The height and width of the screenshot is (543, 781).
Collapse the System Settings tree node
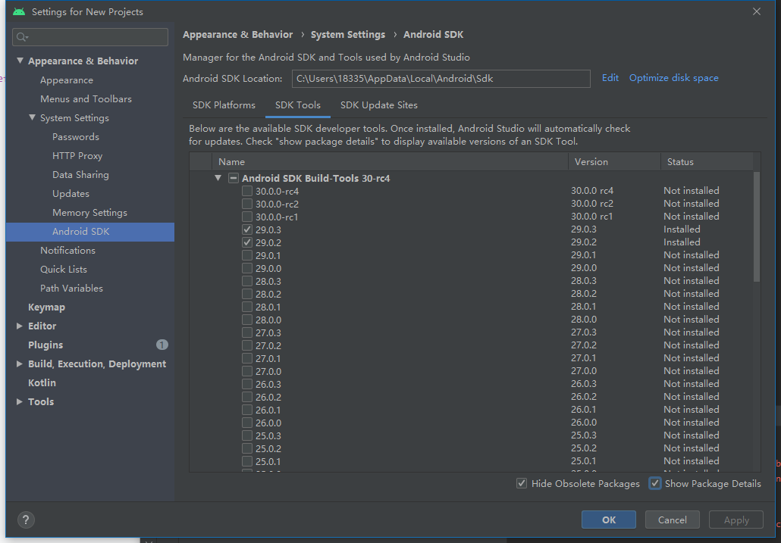coord(33,118)
